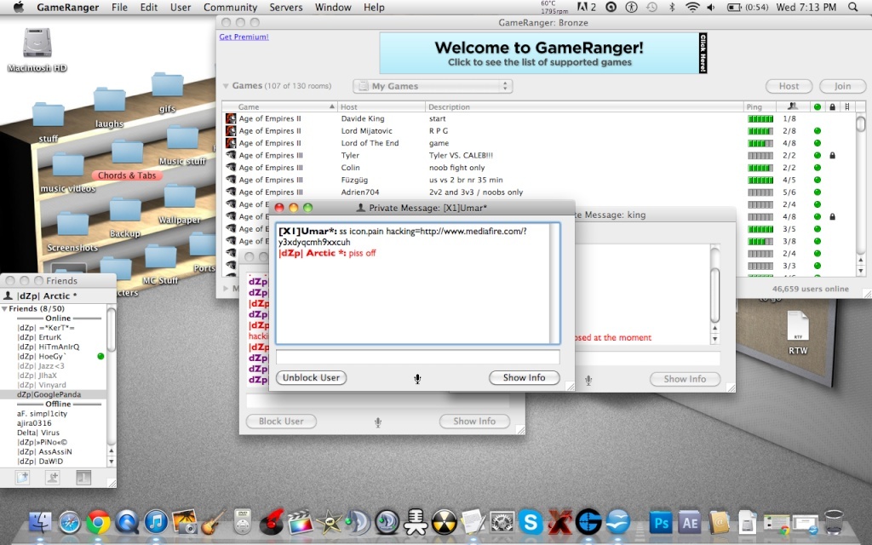
Task: Click the microphone icon beside the Block User button
Action: point(377,422)
